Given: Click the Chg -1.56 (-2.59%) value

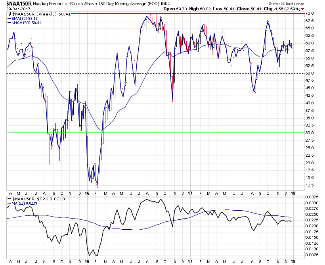Looking at the screenshot, I should (282, 9).
